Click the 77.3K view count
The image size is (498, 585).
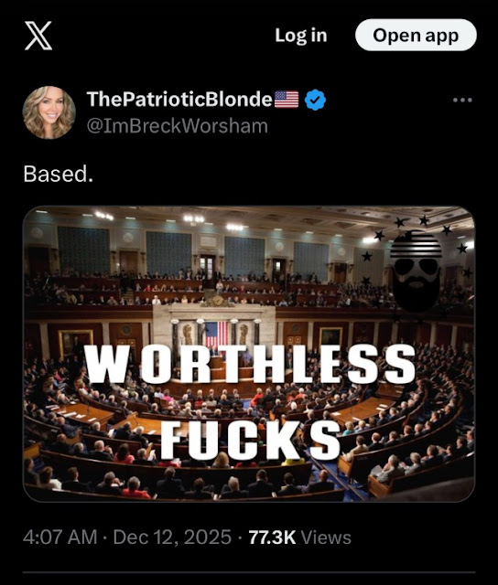272,537
